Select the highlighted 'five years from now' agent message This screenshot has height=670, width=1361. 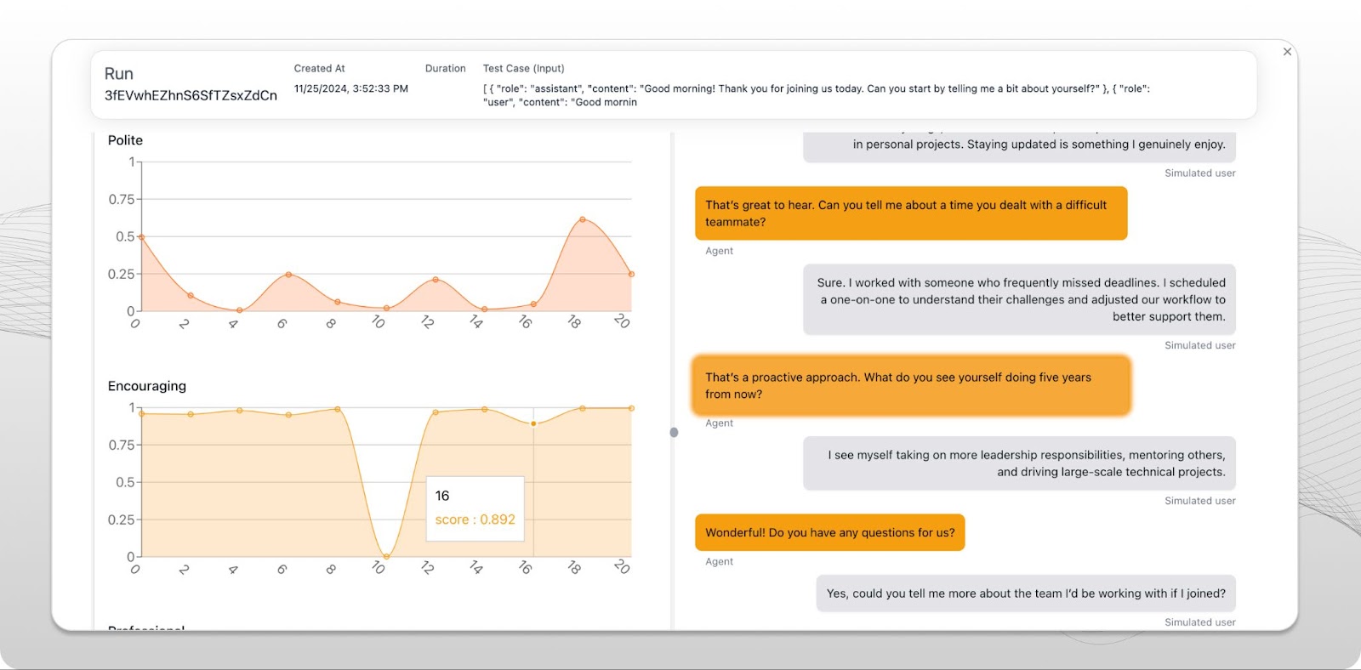(911, 386)
